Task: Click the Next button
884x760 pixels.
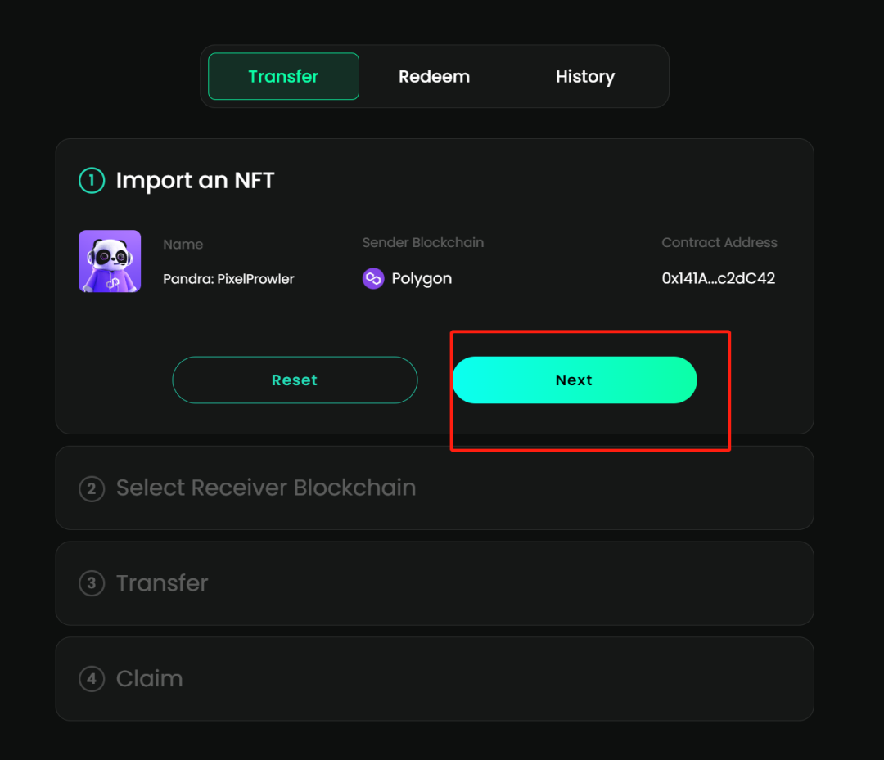Action: pyautogui.click(x=574, y=380)
